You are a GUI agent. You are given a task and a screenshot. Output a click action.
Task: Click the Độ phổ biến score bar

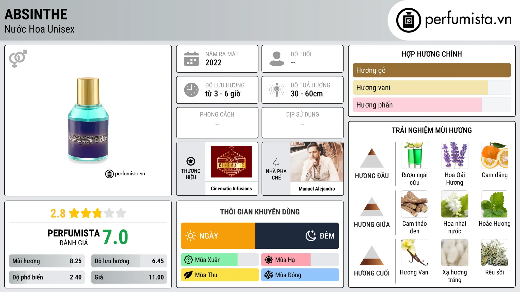[47, 277]
